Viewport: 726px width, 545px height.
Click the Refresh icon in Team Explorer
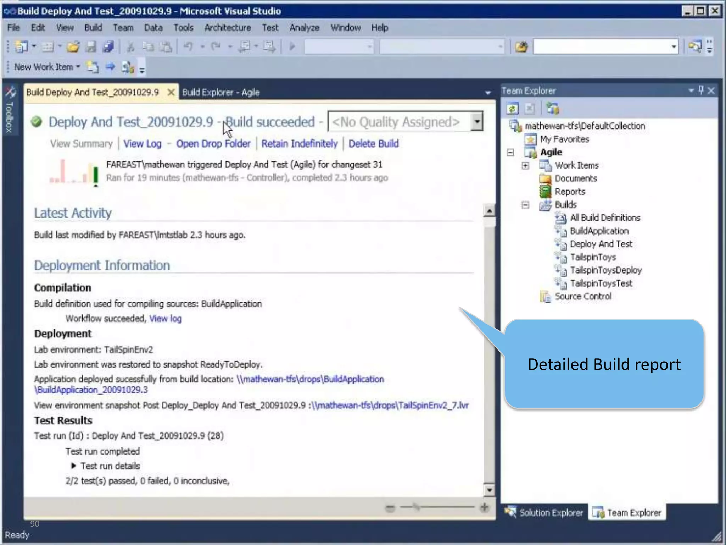tap(512, 108)
